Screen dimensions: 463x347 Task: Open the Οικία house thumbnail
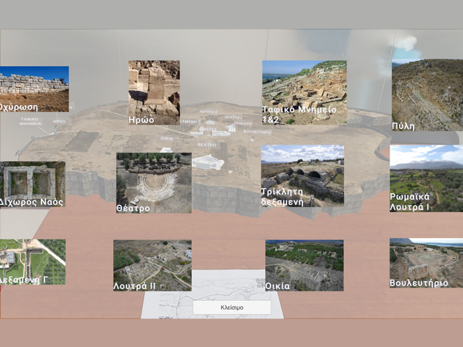(x=304, y=265)
